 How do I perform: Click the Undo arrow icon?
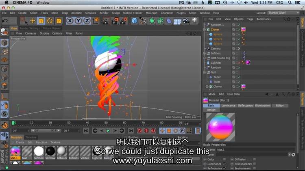pyautogui.click(x=5, y=21)
